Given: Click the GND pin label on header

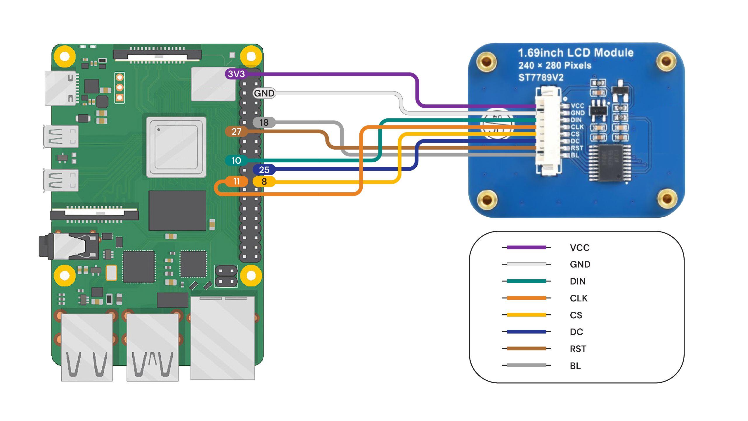Looking at the screenshot, I should 264,93.
